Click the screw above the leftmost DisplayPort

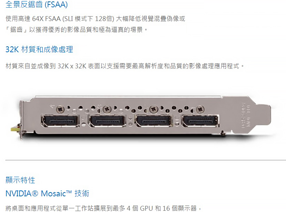click(60, 109)
